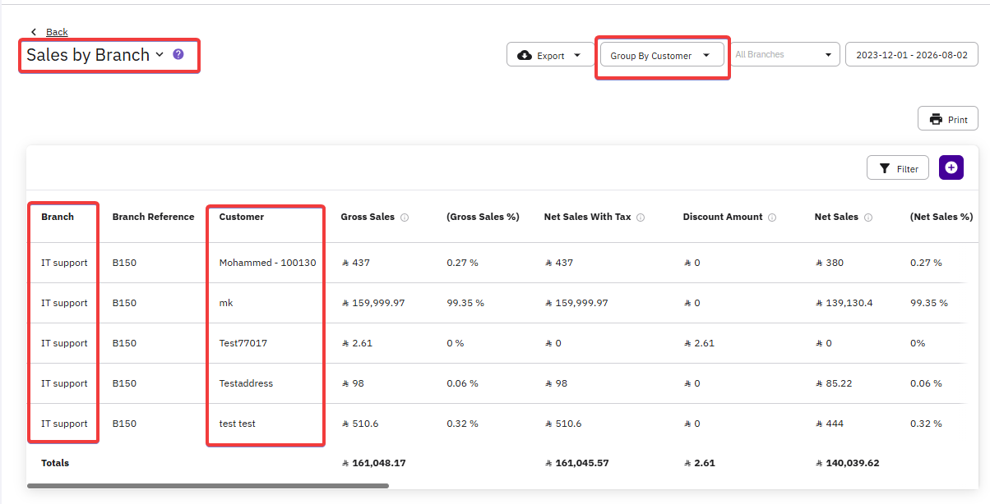The width and height of the screenshot is (990, 504).
Task: Go back using the Back link
Action: coord(57,32)
